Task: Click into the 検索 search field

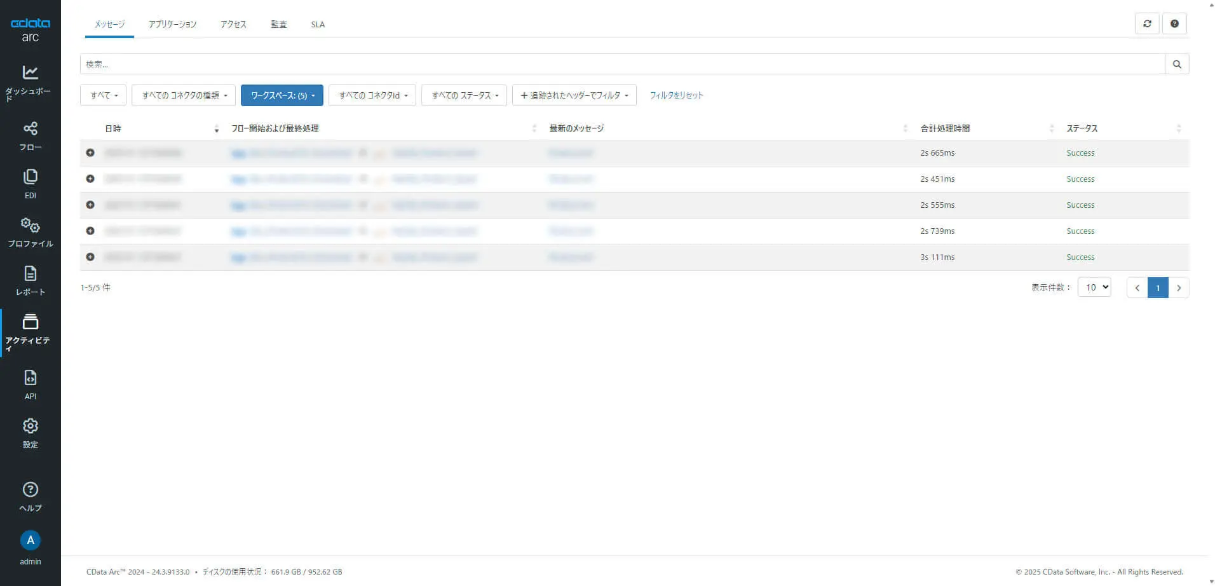Action: (622, 64)
